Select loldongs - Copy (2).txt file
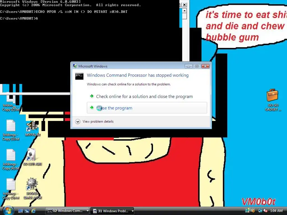 (11, 102)
